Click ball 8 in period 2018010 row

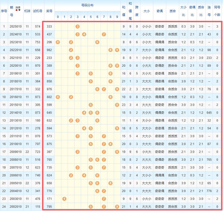[110, 81]
